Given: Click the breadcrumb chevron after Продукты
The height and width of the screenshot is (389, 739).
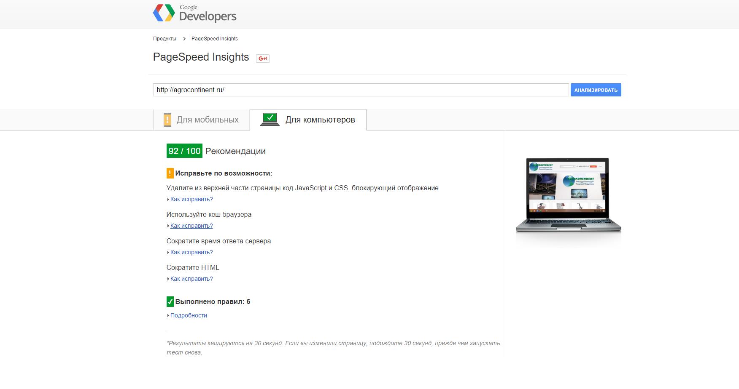Looking at the screenshot, I should click(184, 39).
